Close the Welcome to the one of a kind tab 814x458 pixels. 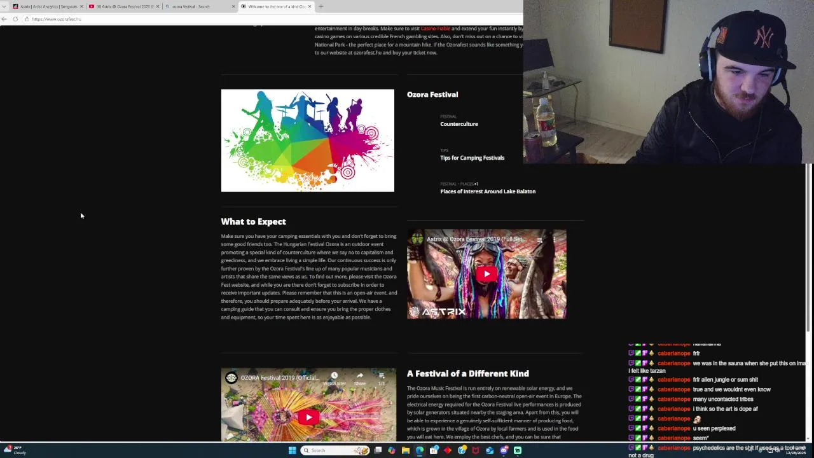tap(309, 6)
